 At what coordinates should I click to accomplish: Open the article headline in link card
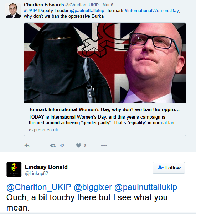tap(104, 110)
